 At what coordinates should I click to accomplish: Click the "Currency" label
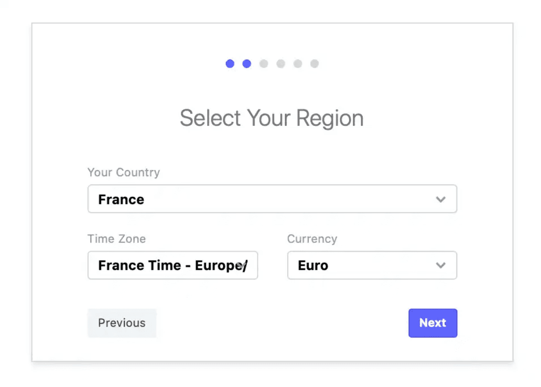pyautogui.click(x=312, y=239)
